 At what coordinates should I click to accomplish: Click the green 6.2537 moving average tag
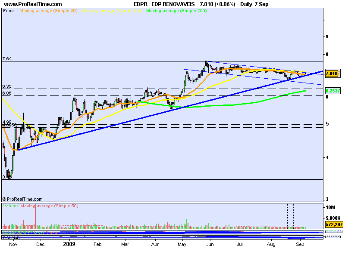point(332,91)
